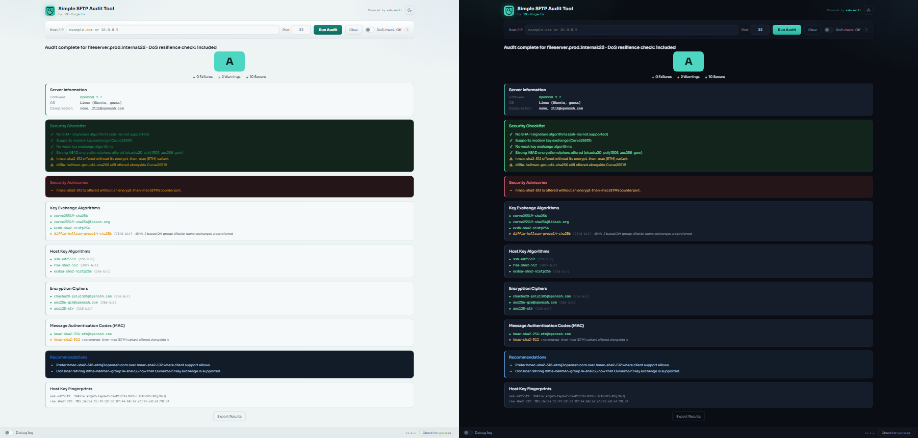This screenshot has height=438, width=918.
Task: Toggle DoS check switch in light window
Action: coord(370,30)
